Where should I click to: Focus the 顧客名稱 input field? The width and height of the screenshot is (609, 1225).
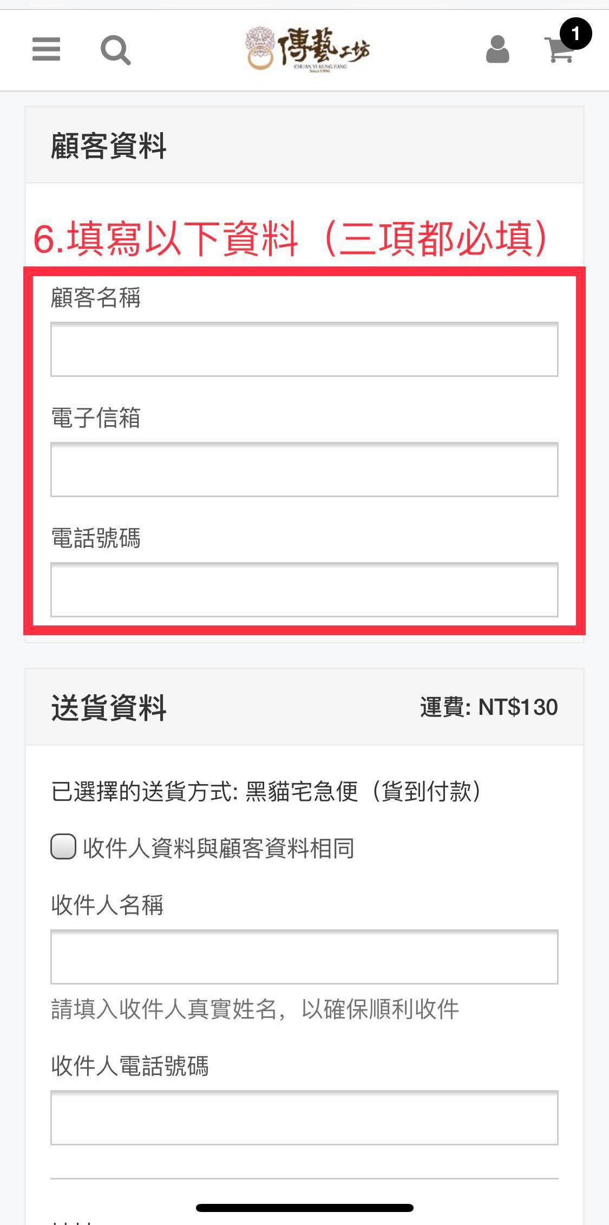point(304,349)
